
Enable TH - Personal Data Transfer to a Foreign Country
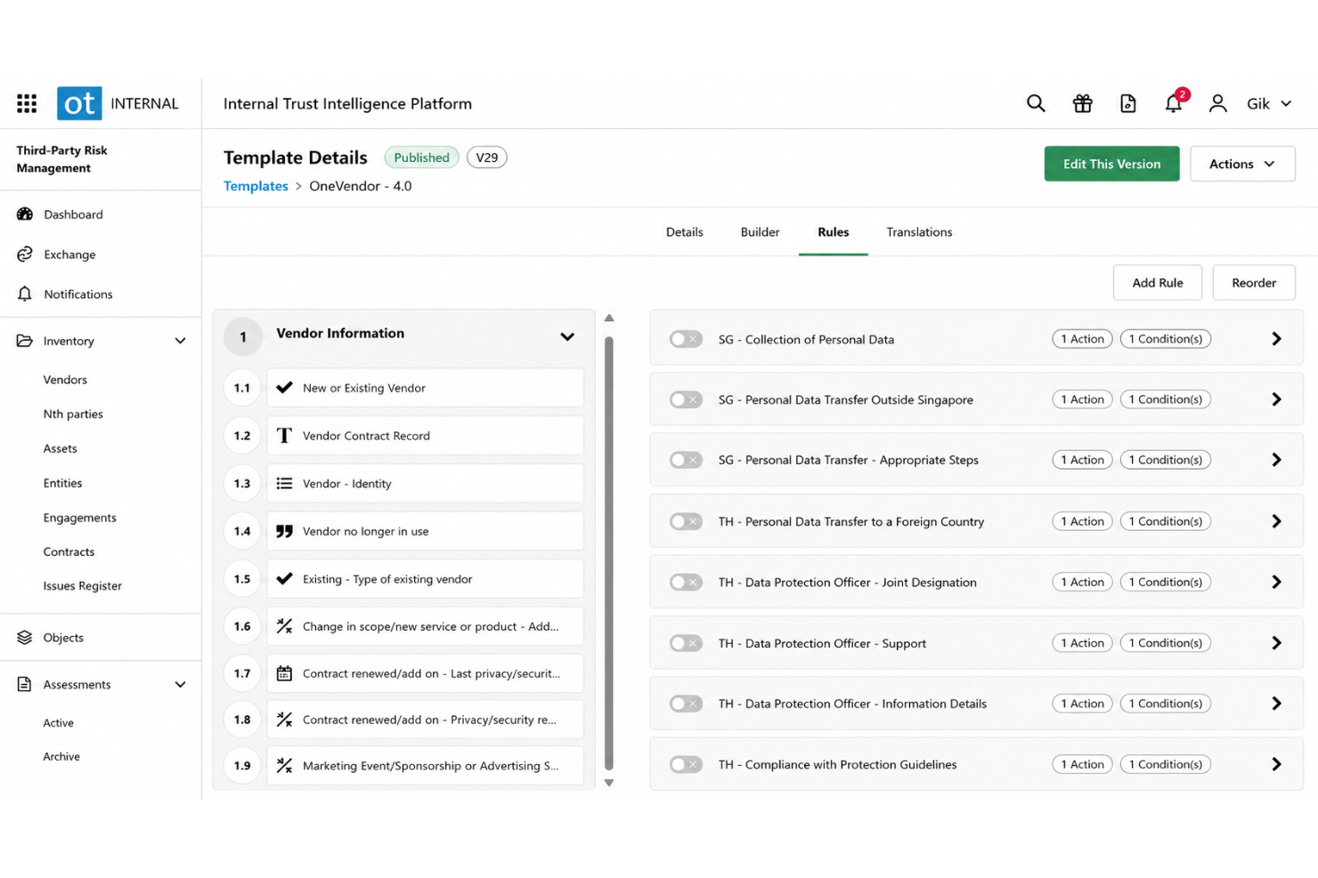click(686, 521)
